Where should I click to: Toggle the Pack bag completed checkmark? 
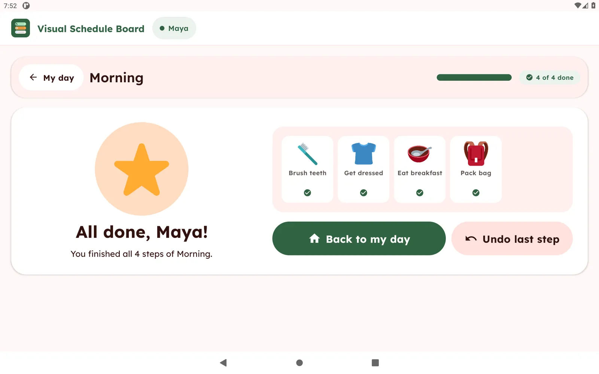click(476, 193)
